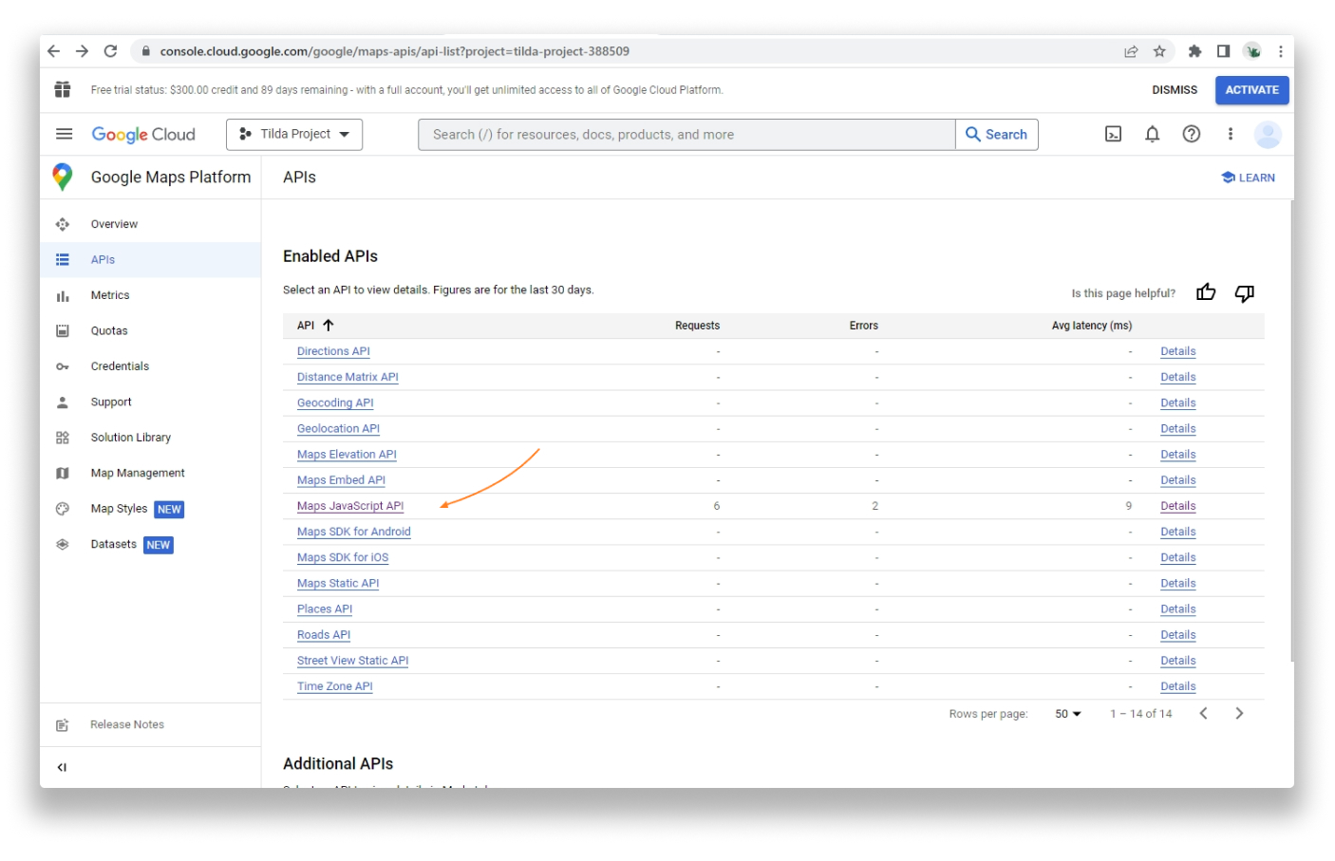Open the hamburger navigation menu
This screenshot has height=861, width=1335.
pyautogui.click(x=64, y=134)
